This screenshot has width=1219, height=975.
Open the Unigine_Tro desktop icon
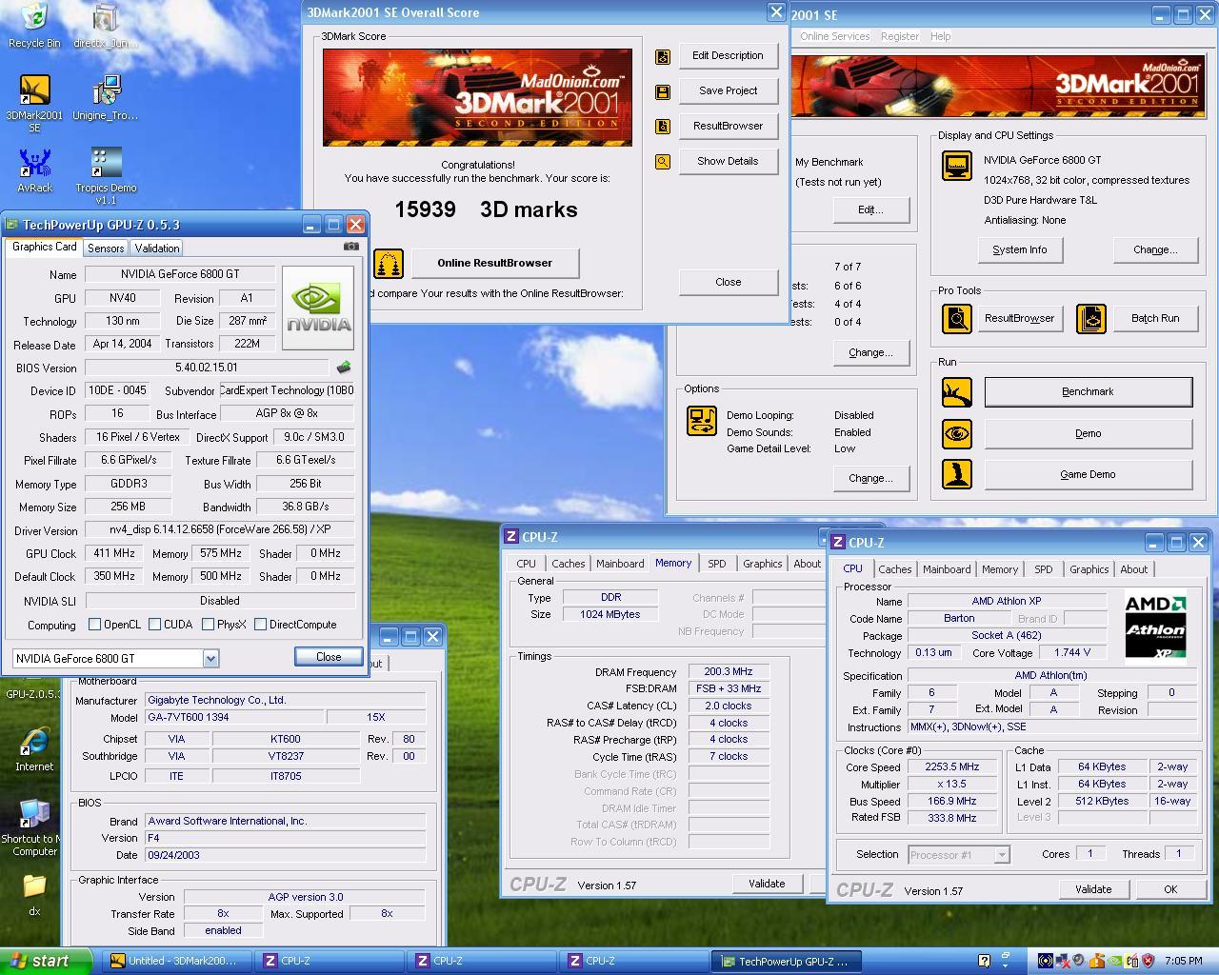click(x=106, y=98)
